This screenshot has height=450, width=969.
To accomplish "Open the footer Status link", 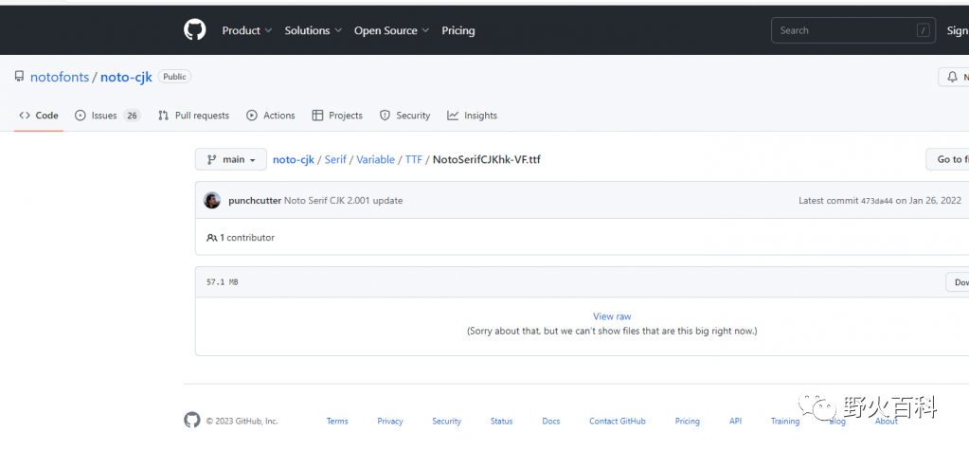I will point(502,421).
